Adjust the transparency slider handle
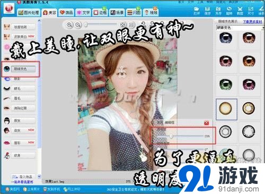265x194 pixels. pyautogui.click(x=171, y=136)
